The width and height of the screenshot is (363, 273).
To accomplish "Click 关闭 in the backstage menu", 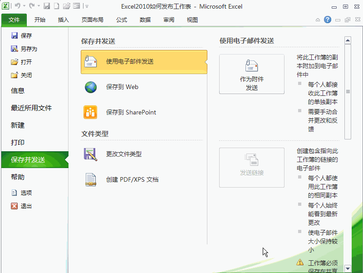I will tap(21, 75).
